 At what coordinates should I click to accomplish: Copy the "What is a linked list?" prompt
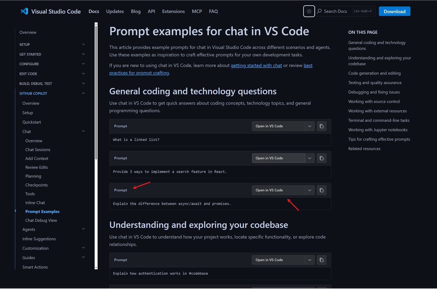pos(322,126)
